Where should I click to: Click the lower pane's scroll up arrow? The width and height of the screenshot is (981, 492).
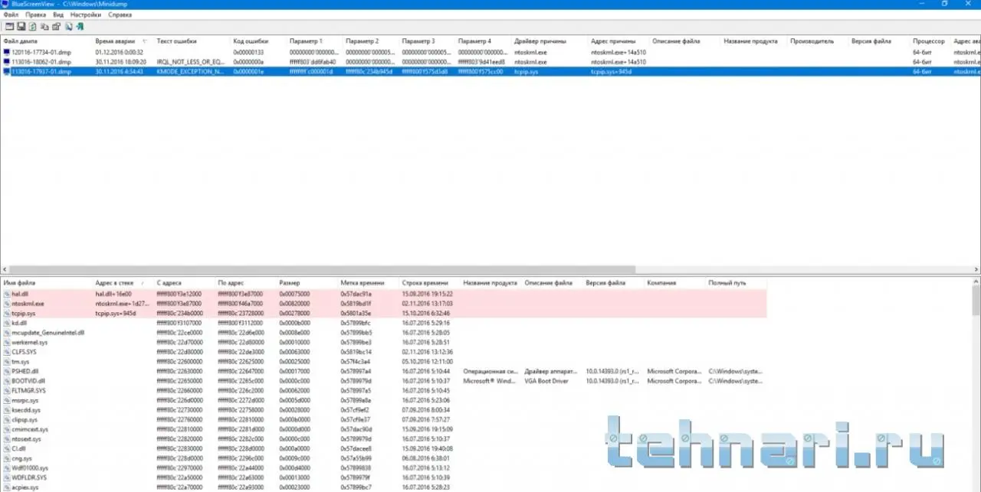(976, 282)
